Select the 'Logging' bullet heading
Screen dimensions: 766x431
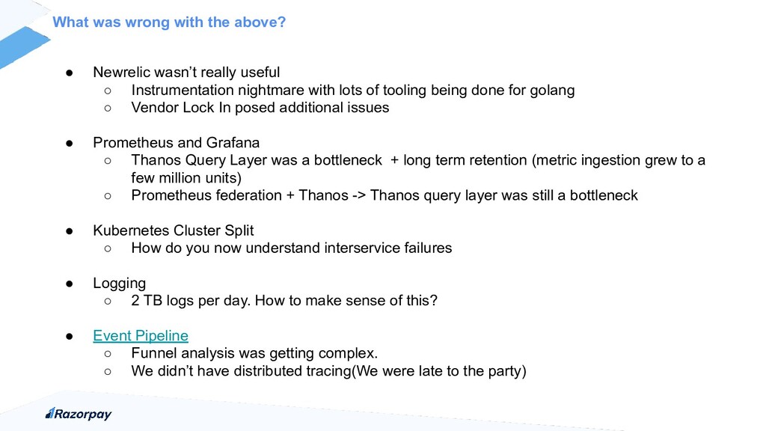click(119, 284)
